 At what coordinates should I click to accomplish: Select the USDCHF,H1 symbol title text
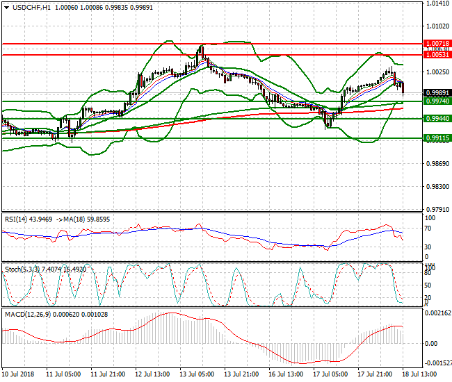coord(31,8)
